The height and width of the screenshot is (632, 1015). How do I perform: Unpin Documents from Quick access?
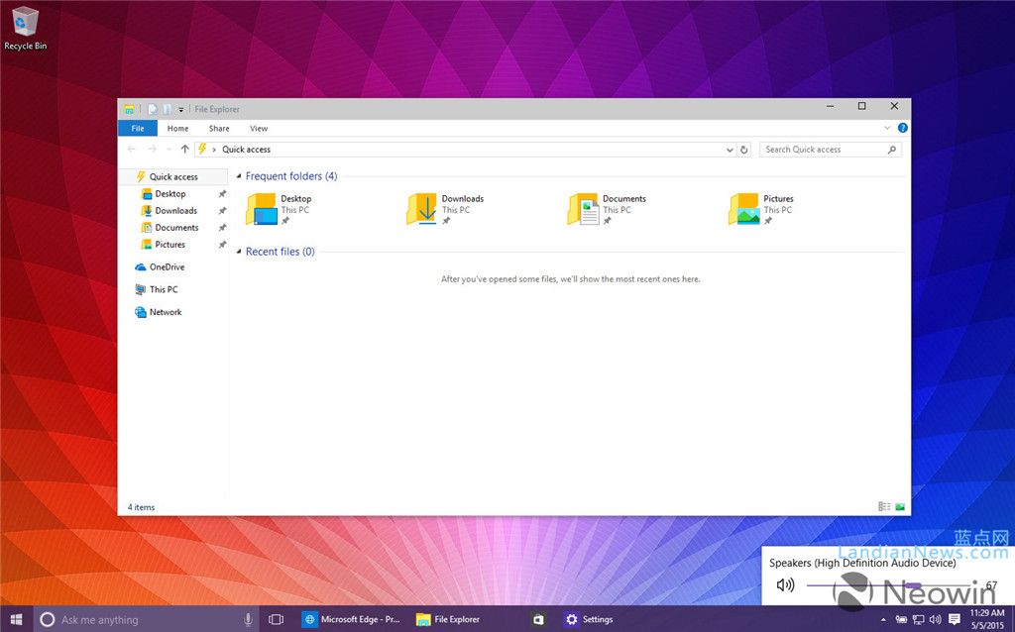(x=224, y=227)
